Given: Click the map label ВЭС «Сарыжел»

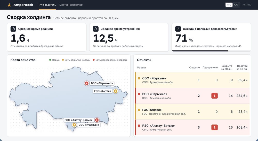Looking at the screenshot, I should (102, 83).
